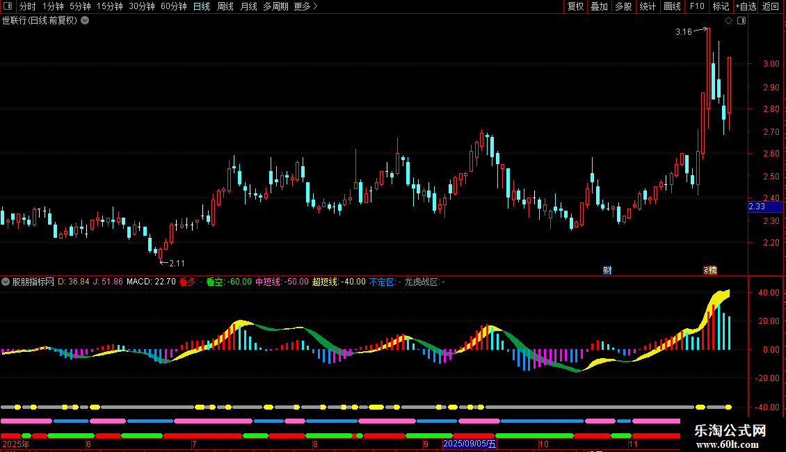This screenshot has width=786, height=452.
Task: Click the 财 marker icon on the chart
Action: click(607, 271)
